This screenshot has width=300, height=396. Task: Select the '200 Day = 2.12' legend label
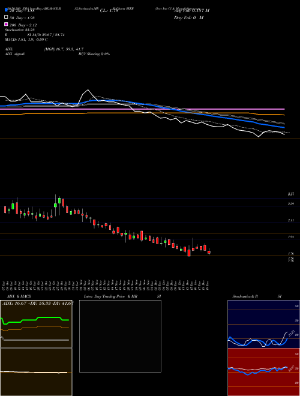23,25
